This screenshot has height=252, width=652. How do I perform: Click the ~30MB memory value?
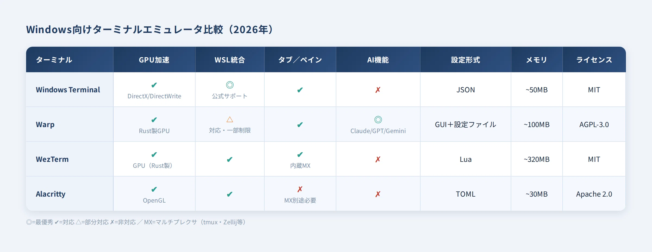coord(537,194)
